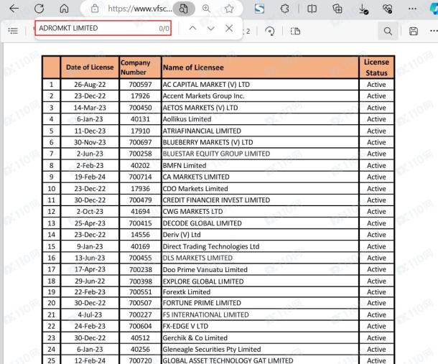Select CWG MARKETS LTD
Viewport: 438px width, 364px height.
tap(192, 212)
